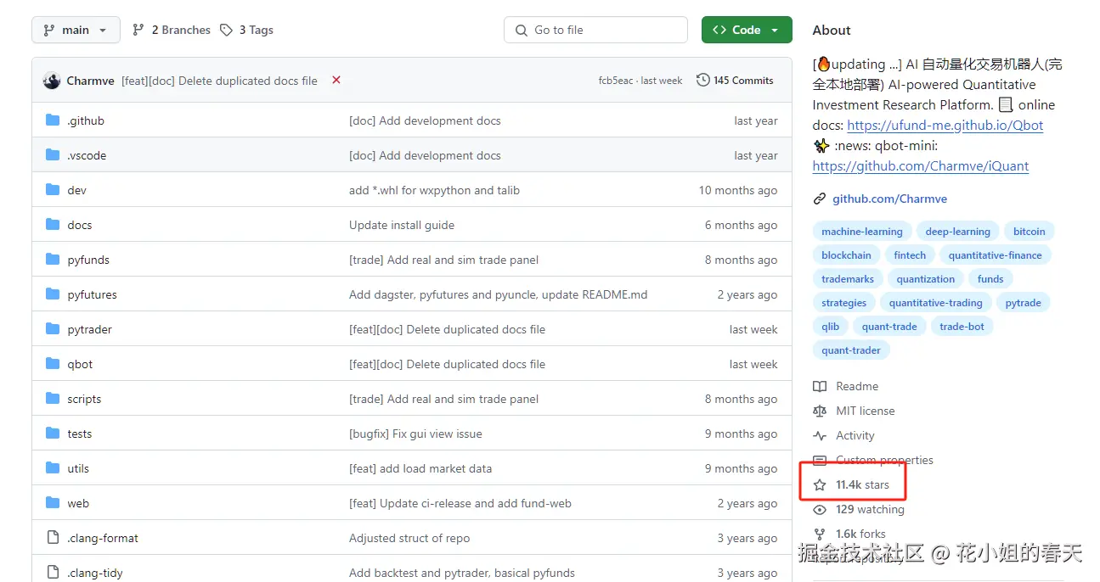
Task: Select the funds topic tag
Action: point(990,279)
